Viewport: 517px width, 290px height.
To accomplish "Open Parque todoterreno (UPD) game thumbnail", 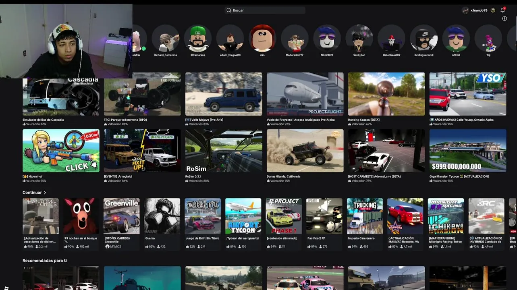I will click(142, 94).
